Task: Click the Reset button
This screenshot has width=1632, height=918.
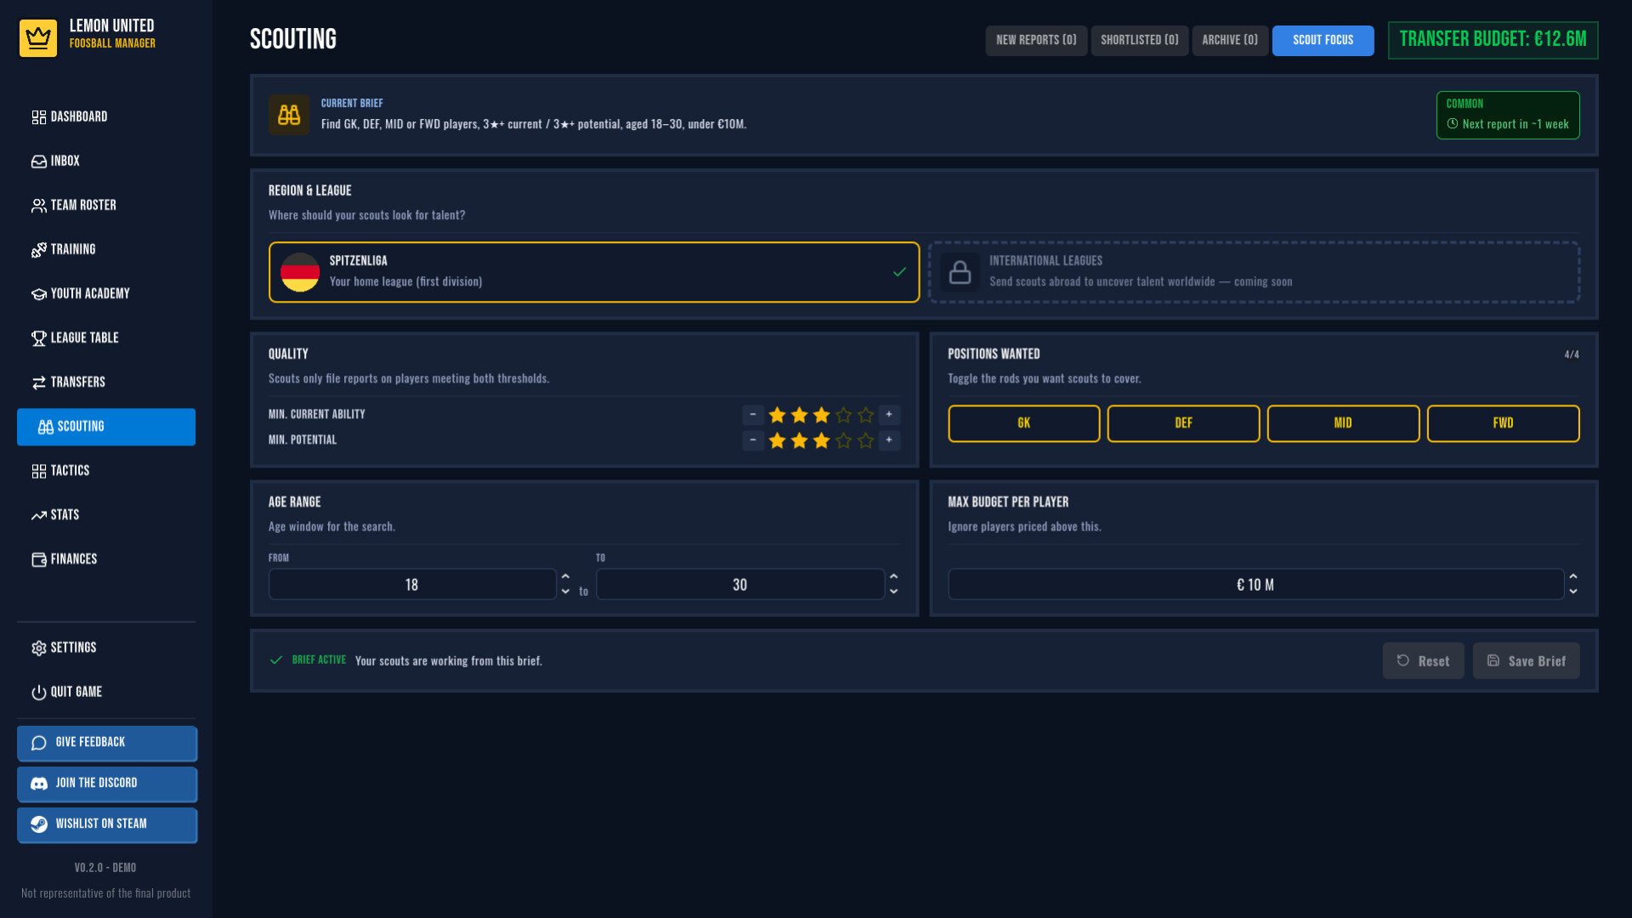Action: (1423, 660)
